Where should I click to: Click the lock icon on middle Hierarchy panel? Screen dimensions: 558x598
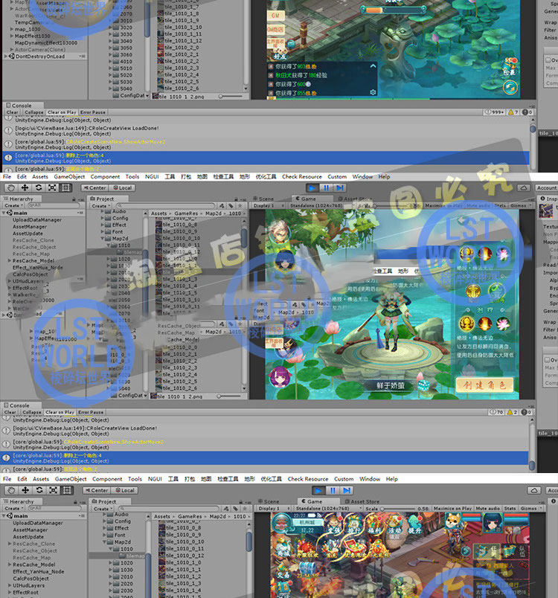[x=74, y=199]
